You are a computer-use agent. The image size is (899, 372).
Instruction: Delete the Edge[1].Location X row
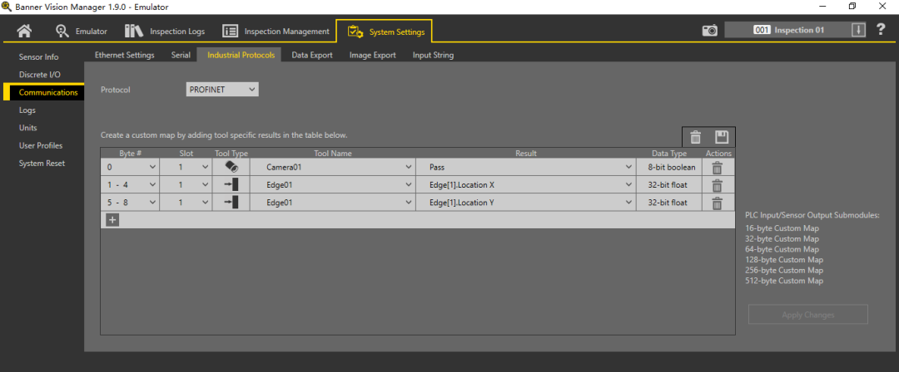pyautogui.click(x=717, y=185)
